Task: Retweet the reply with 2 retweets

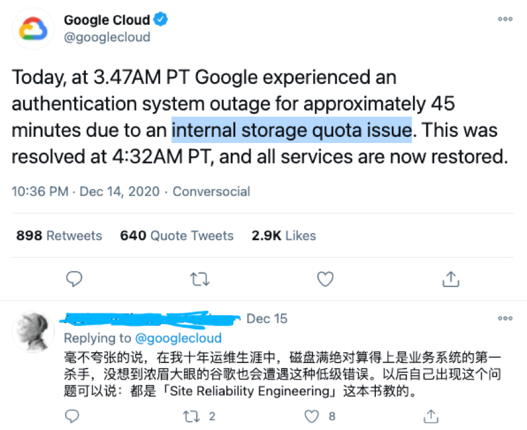Action: (190, 416)
